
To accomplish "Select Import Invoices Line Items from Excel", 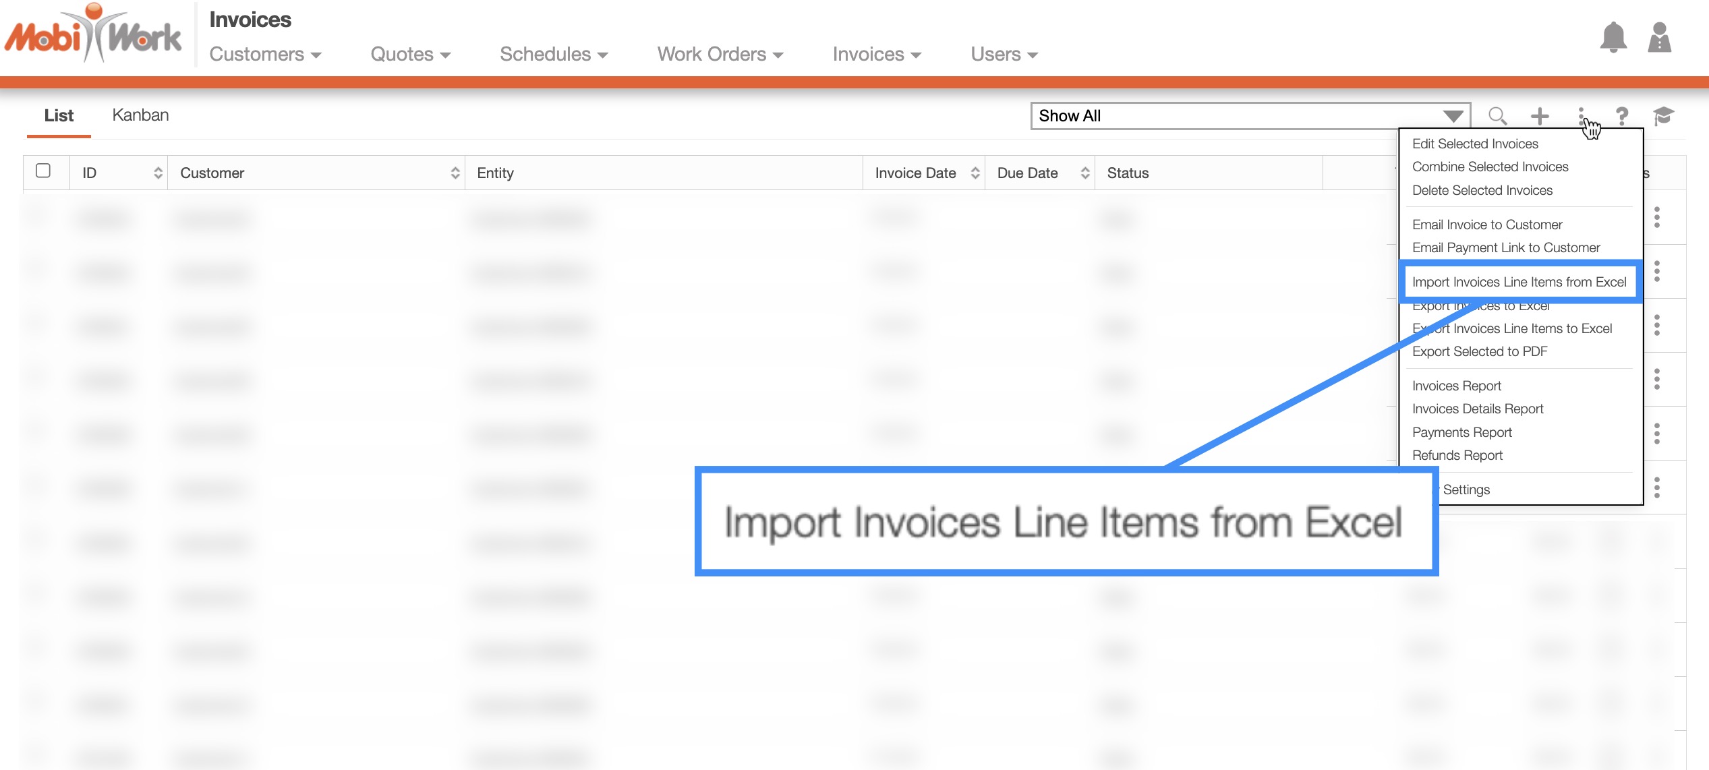I will pyautogui.click(x=1519, y=282).
